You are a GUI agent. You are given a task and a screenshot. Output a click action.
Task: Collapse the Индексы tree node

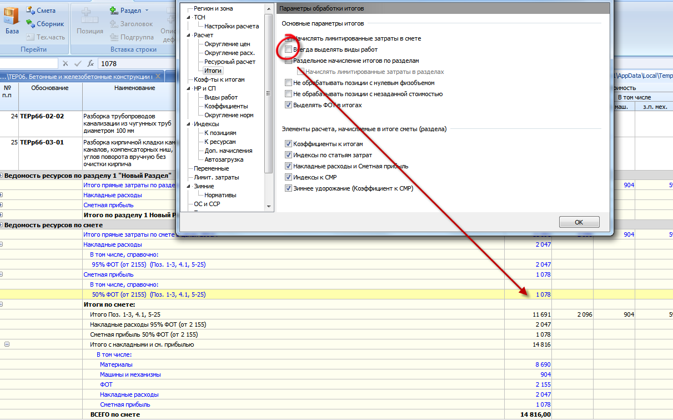point(189,124)
